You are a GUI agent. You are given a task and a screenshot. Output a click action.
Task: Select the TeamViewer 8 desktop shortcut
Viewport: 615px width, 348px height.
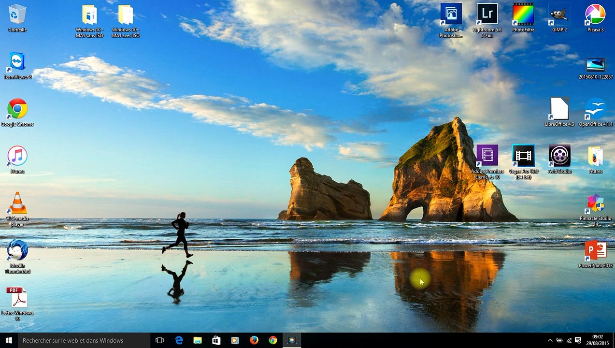point(17,65)
